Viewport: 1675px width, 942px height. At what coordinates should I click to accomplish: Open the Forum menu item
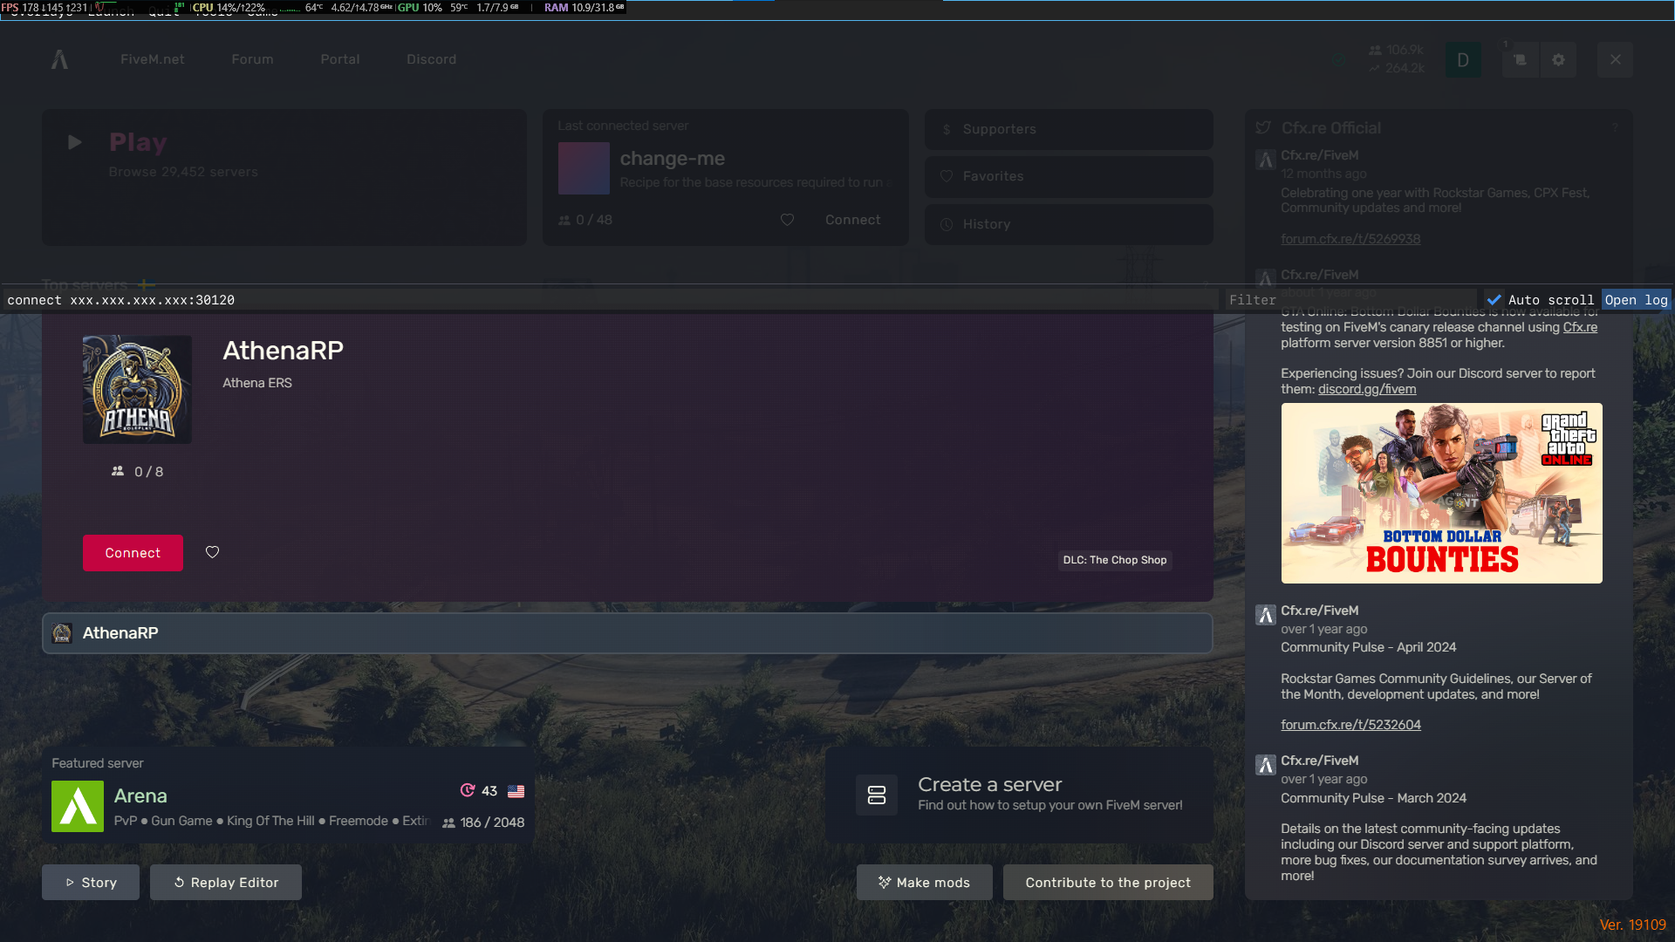point(253,59)
